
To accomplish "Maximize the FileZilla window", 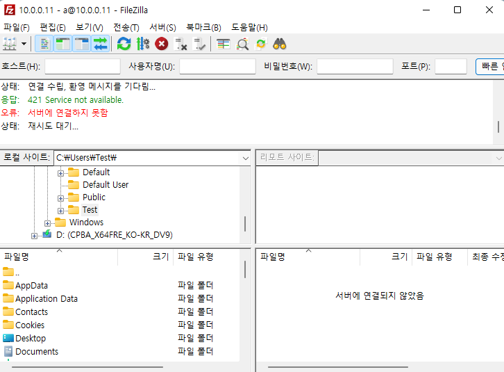I will 457,10.
